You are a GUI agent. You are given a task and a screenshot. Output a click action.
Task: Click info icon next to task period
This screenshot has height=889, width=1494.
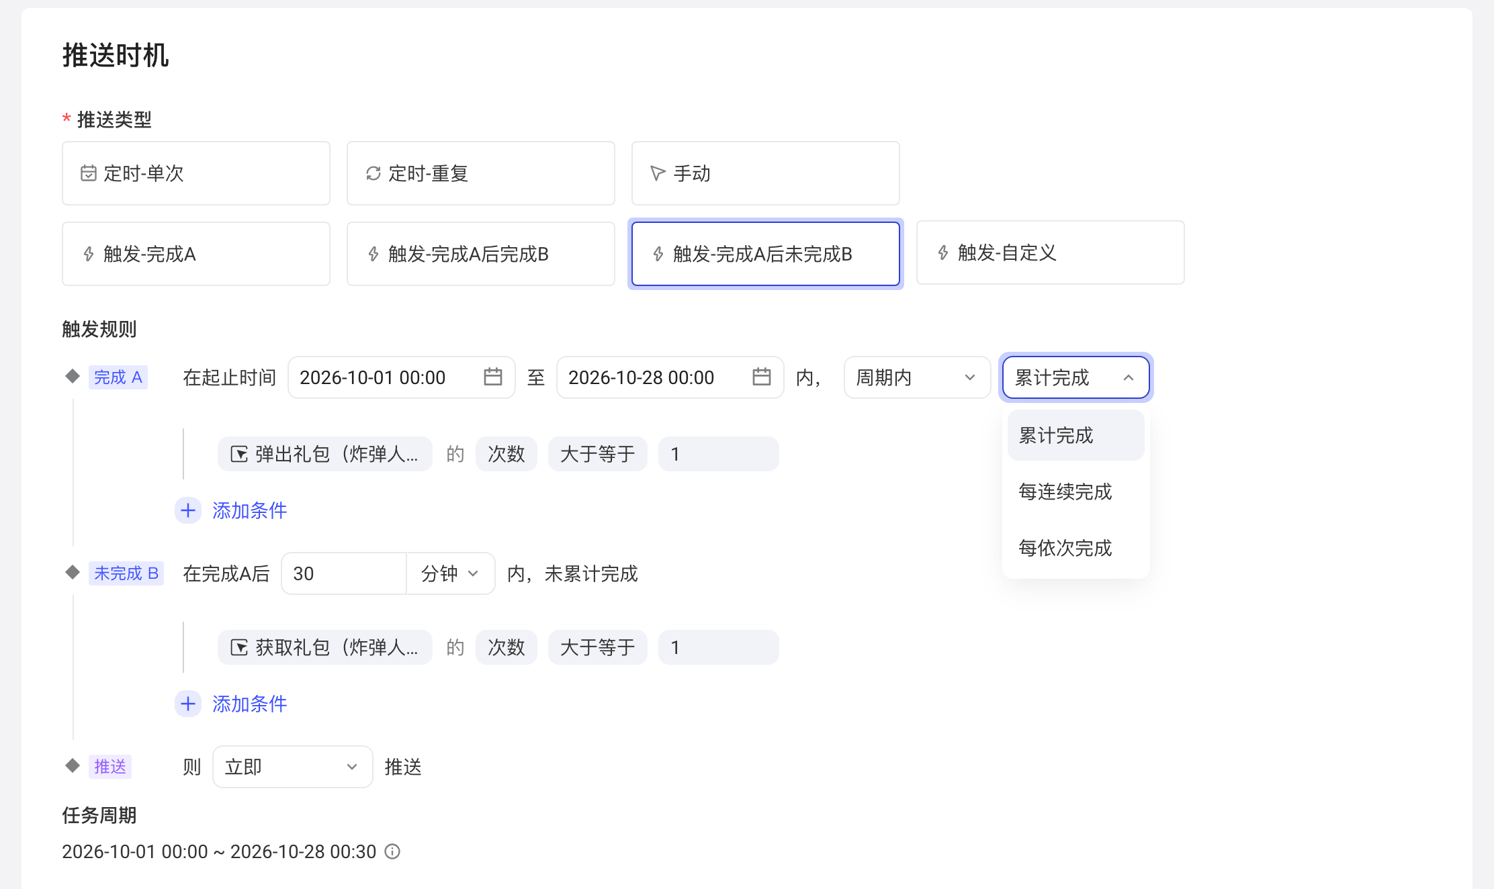[392, 851]
